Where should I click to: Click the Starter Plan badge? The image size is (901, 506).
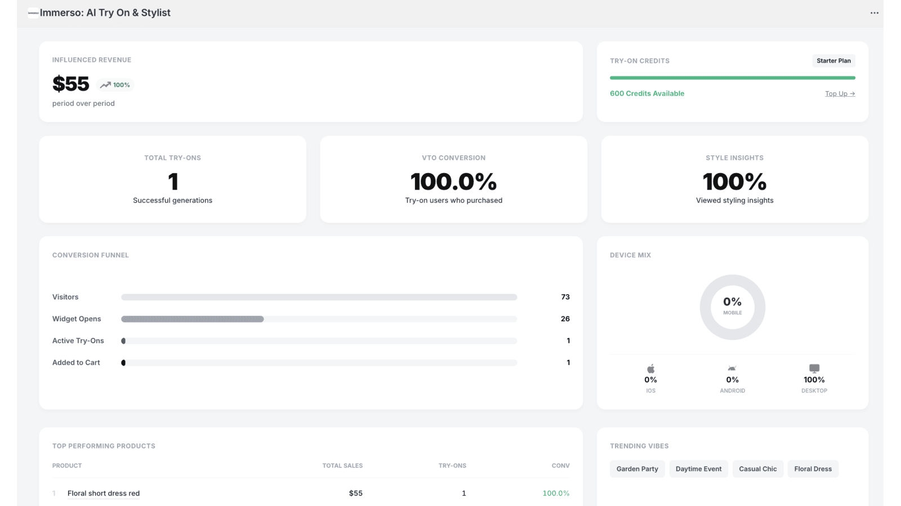(833, 60)
